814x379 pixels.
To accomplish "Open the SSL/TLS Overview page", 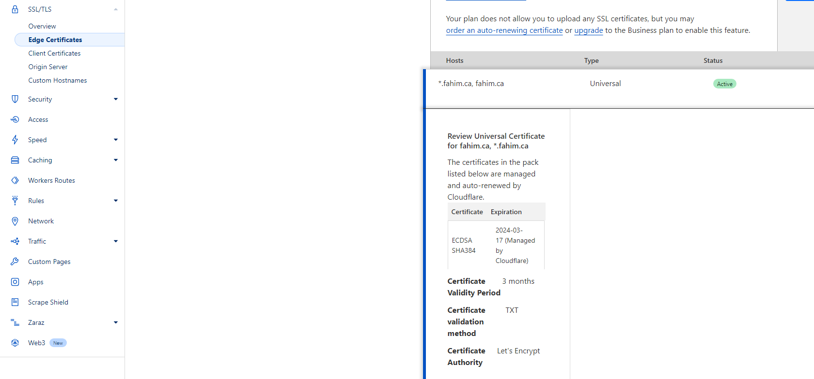I will [42, 26].
